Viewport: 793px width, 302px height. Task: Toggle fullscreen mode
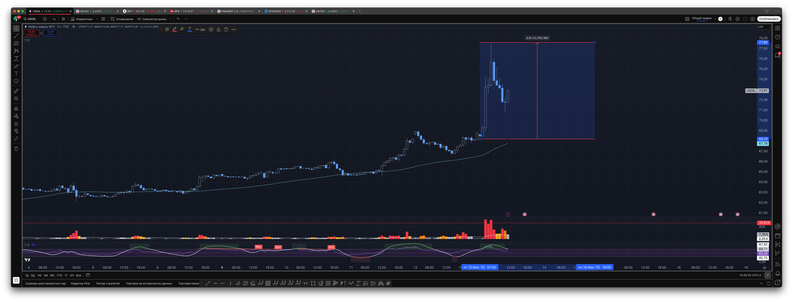coord(745,19)
